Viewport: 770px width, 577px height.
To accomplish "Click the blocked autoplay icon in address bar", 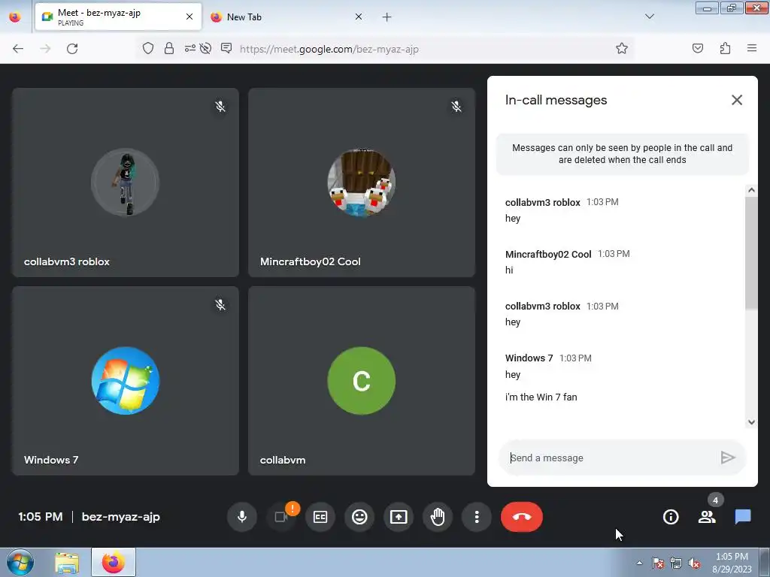I will [206, 48].
